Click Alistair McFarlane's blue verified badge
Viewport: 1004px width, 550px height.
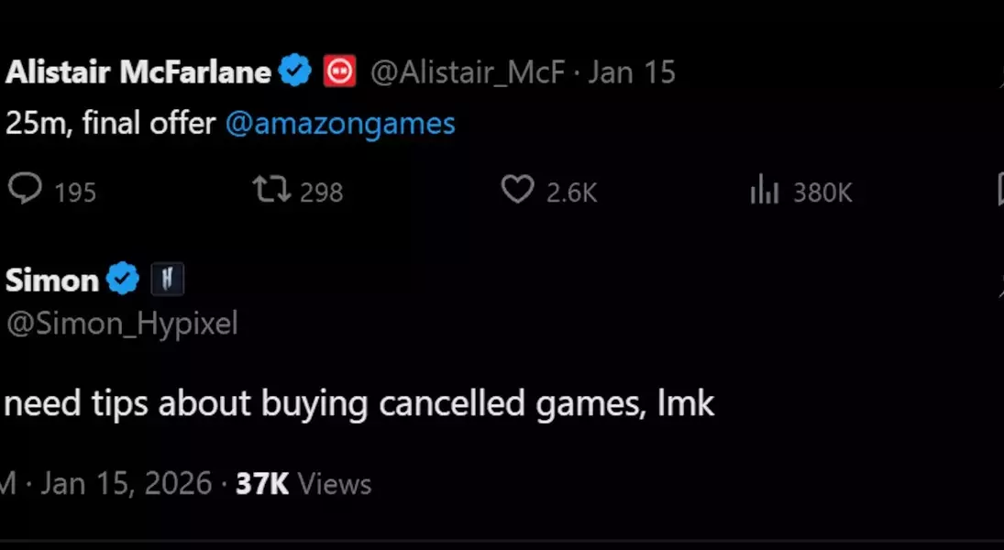click(x=295, y=71)
